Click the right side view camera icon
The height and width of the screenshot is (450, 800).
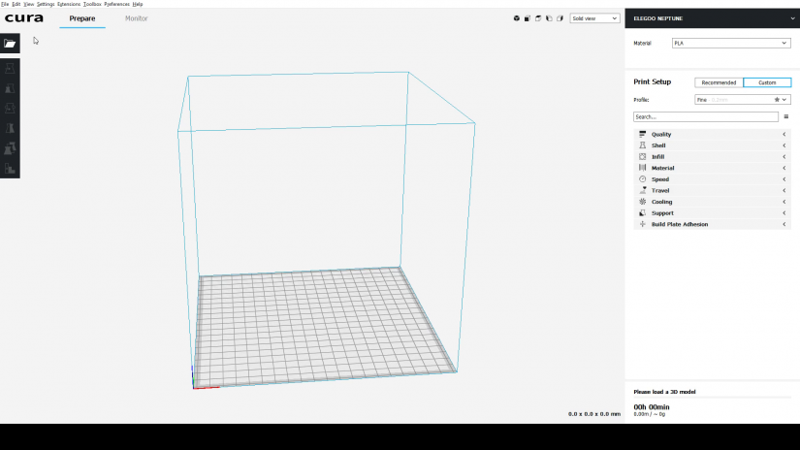click(x=560, y=18)
